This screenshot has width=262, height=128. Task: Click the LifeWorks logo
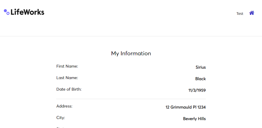[24, 12]
